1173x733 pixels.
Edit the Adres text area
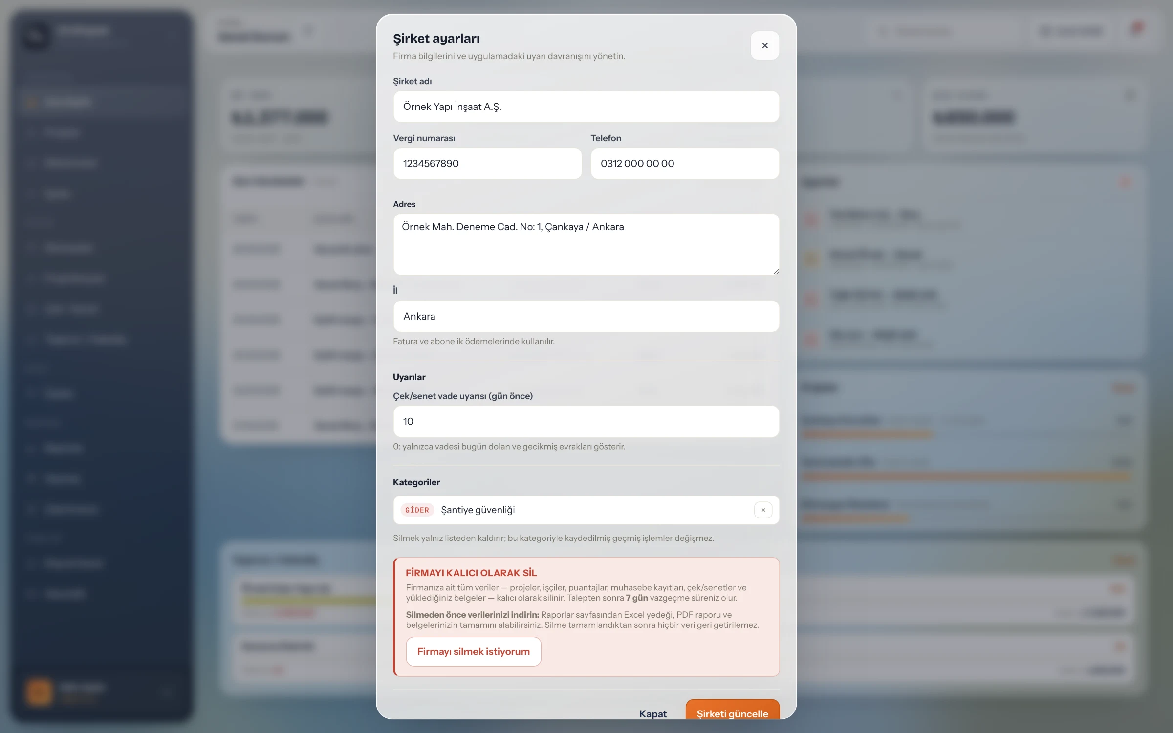(586, 244)
